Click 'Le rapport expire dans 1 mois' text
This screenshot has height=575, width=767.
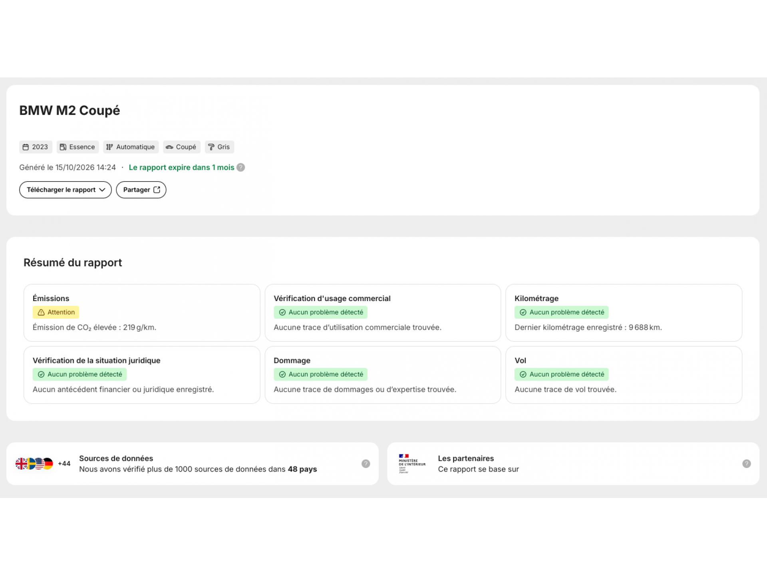coord(181,167)
